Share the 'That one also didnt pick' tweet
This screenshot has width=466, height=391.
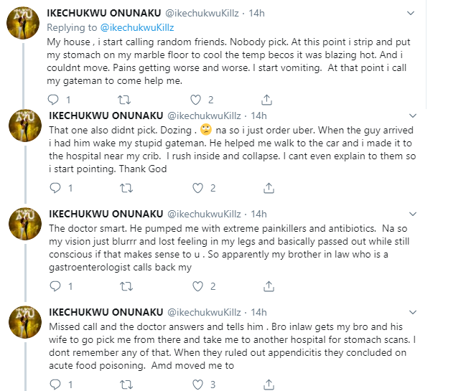[x=269, y=188]
